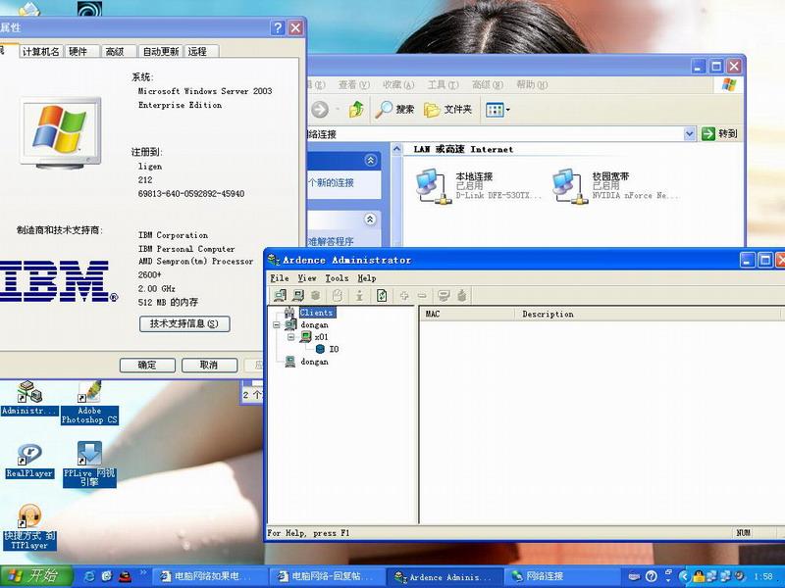785x588 pixels.
Task: Switch to the 自动更新 tab
Action: [x=160, y=52]
